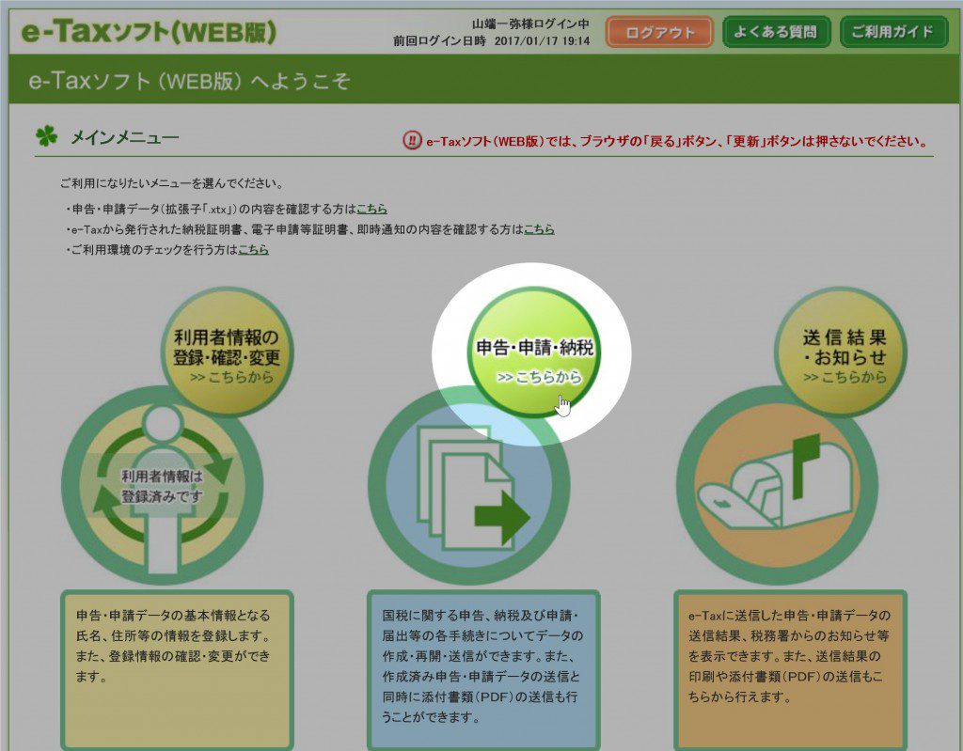963x751 pixels.
Task: Click 利用者情報の登録・確認・変更 round button
Action: [228, 352]
